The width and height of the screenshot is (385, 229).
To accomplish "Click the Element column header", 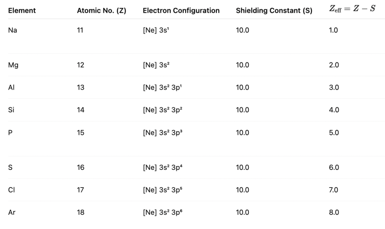I will (x=22, y=11).
